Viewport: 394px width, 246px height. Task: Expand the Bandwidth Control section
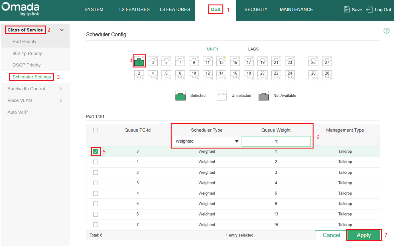click(x=26, y=89)
